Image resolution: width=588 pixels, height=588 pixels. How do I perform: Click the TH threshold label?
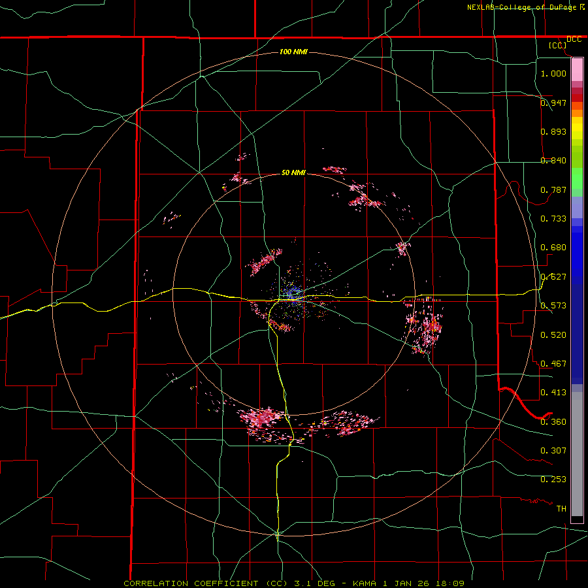(561, 509)
